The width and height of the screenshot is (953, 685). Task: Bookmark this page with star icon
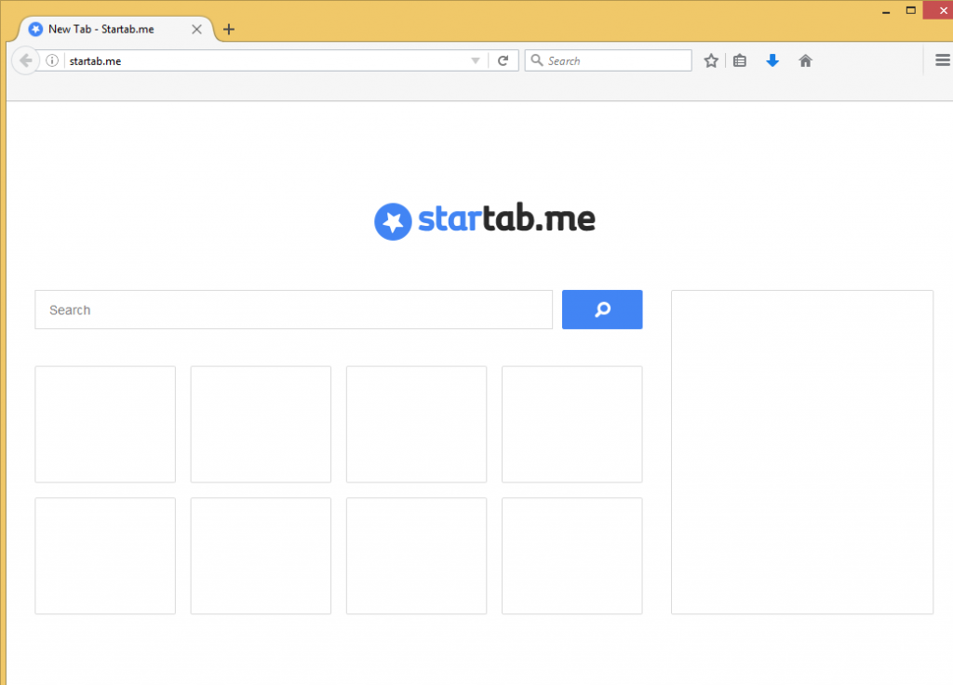[711, 60]
